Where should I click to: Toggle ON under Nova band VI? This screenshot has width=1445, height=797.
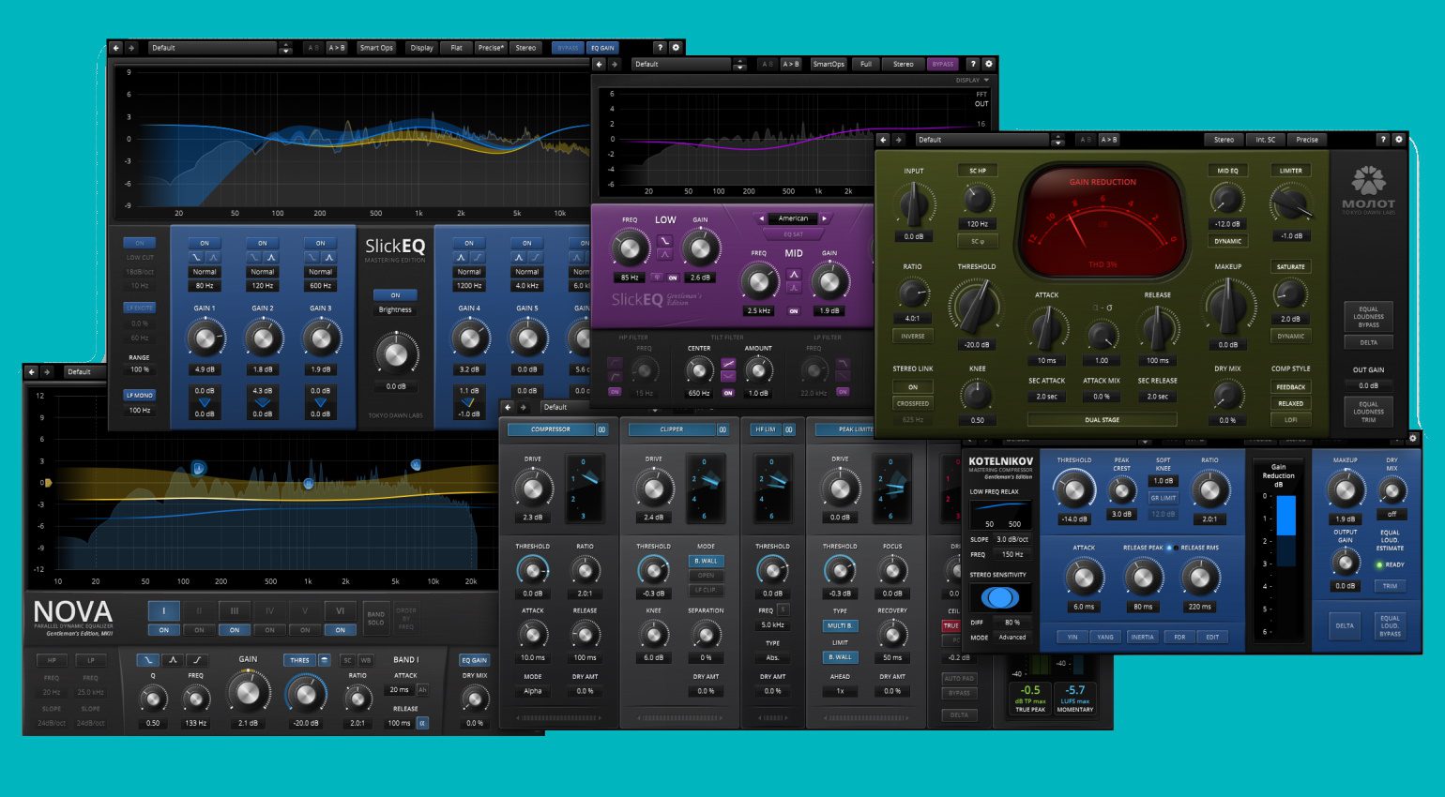pyautogui.click(x=341, y=630)
